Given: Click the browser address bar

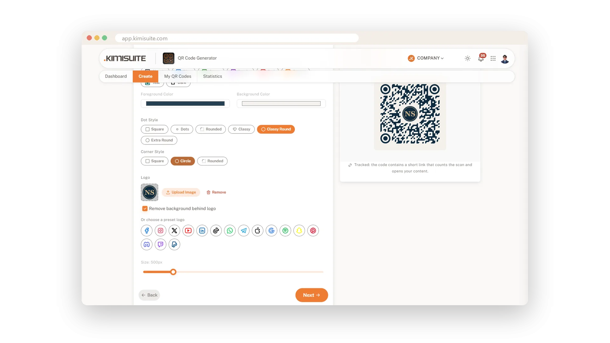Looking at the screenshot, I should (237, 38).
